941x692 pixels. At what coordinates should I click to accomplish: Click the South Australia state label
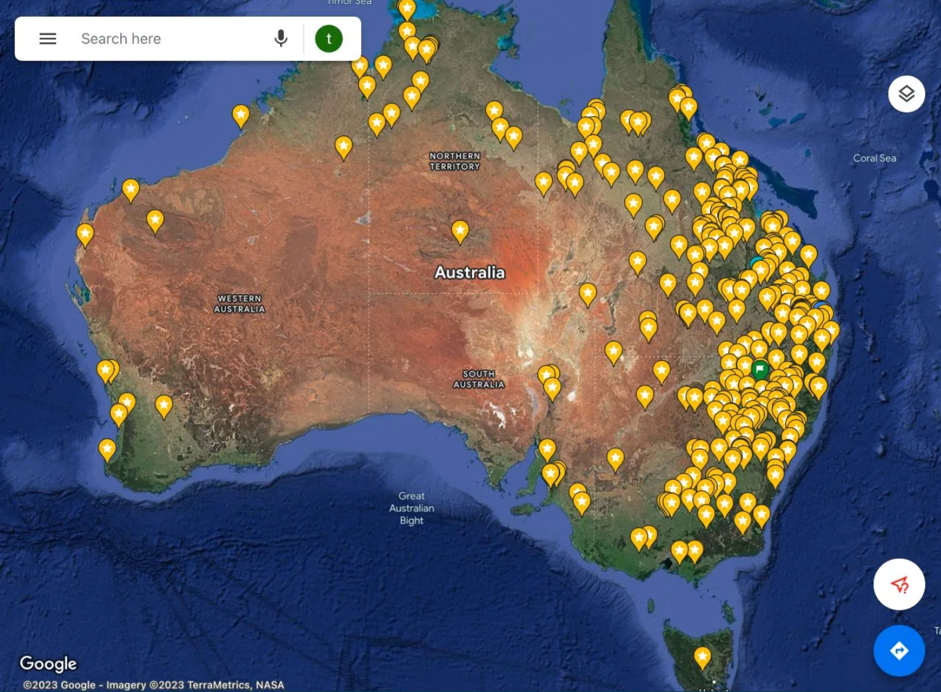coord(478,380)
